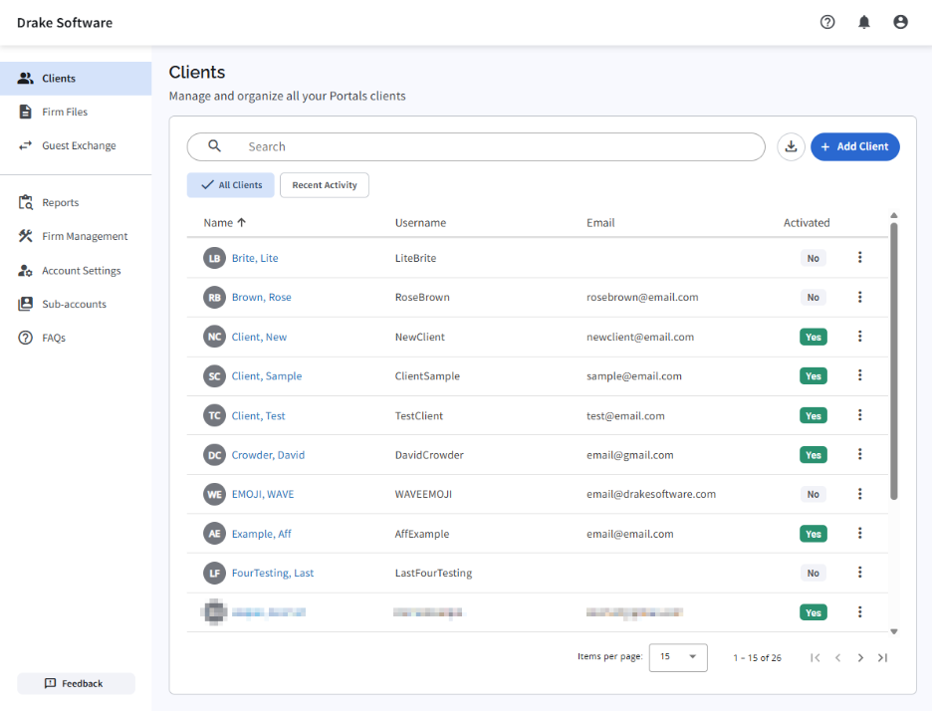Open the help question mark icon in header

click(x=827, y=22)
